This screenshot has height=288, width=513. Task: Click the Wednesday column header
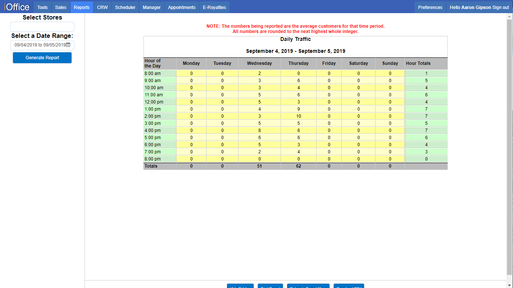click(260, 63)
